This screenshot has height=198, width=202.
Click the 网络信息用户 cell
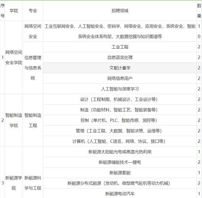click(120, 78)
